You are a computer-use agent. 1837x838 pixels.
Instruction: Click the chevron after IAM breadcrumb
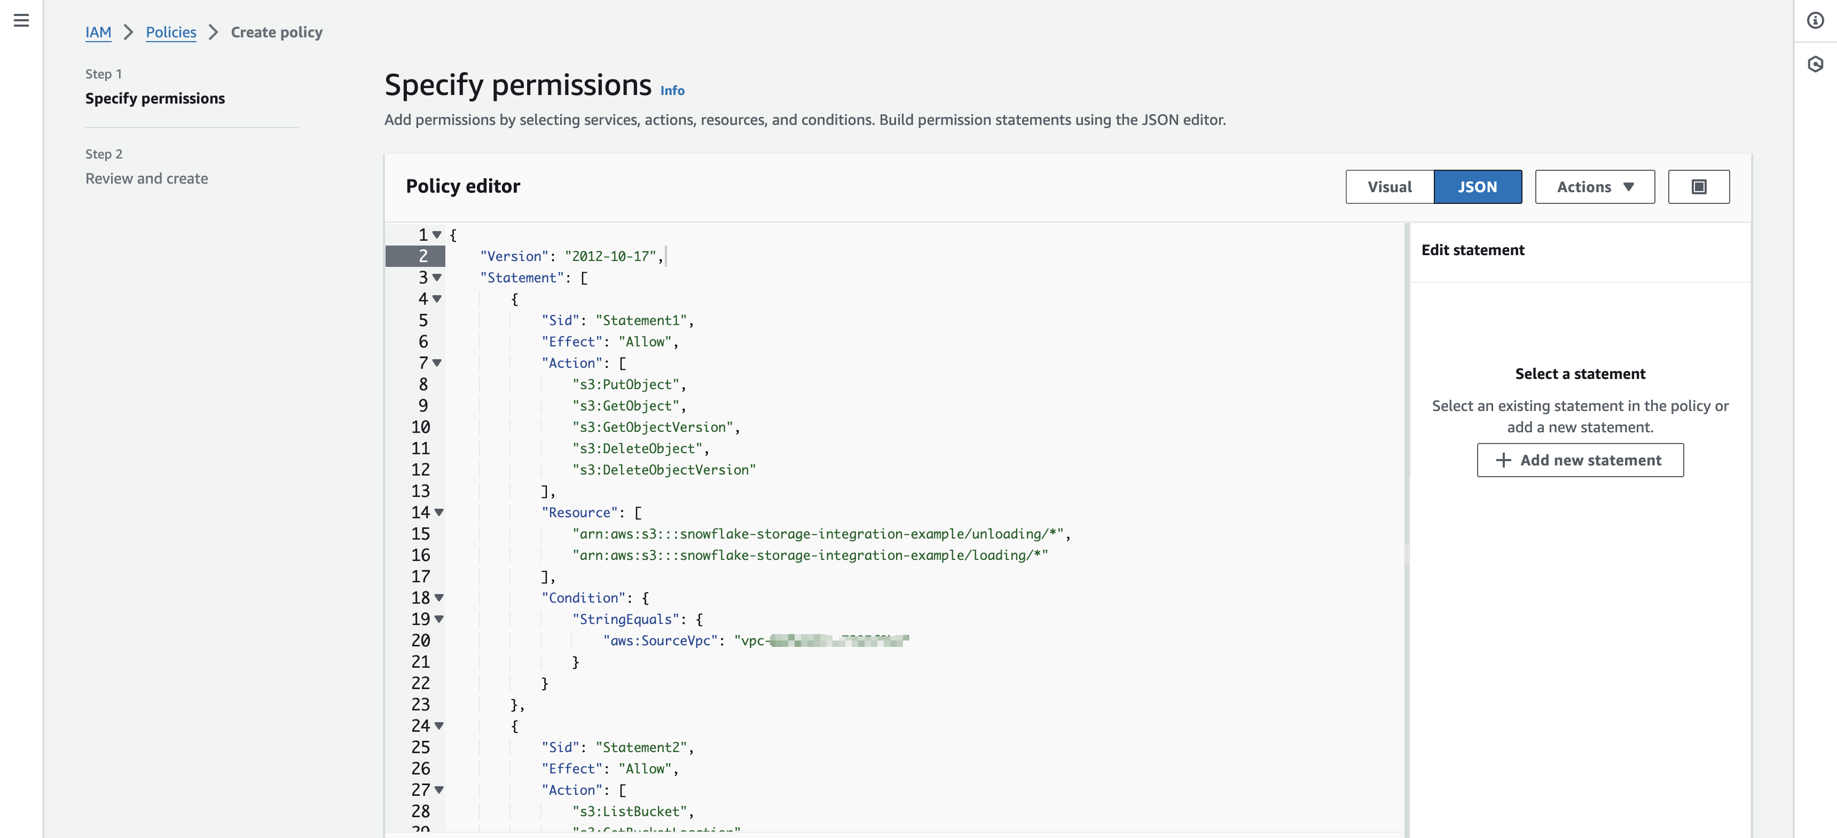[128, 32]
